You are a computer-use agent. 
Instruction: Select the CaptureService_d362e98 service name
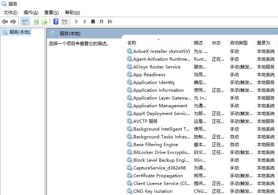(159, 168)
